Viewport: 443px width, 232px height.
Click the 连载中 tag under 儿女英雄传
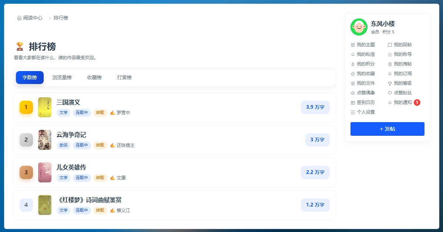[x=82, y=178]
